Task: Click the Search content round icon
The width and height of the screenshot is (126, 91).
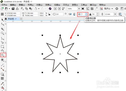Action: pos(50,9)
